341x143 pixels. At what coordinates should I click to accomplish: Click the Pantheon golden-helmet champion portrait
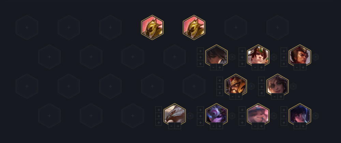(x=236, y=85)
